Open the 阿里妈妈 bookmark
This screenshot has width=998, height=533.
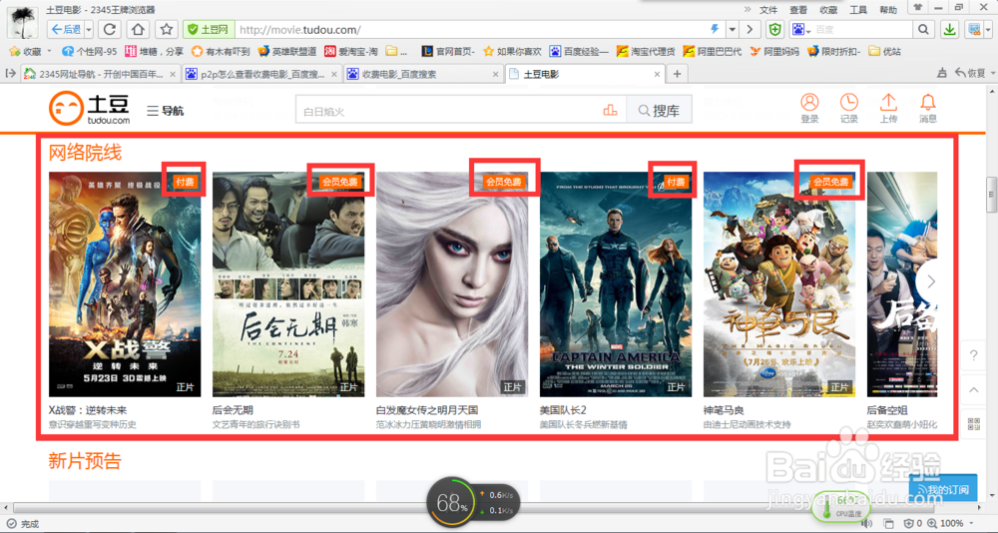pos(774,52)
